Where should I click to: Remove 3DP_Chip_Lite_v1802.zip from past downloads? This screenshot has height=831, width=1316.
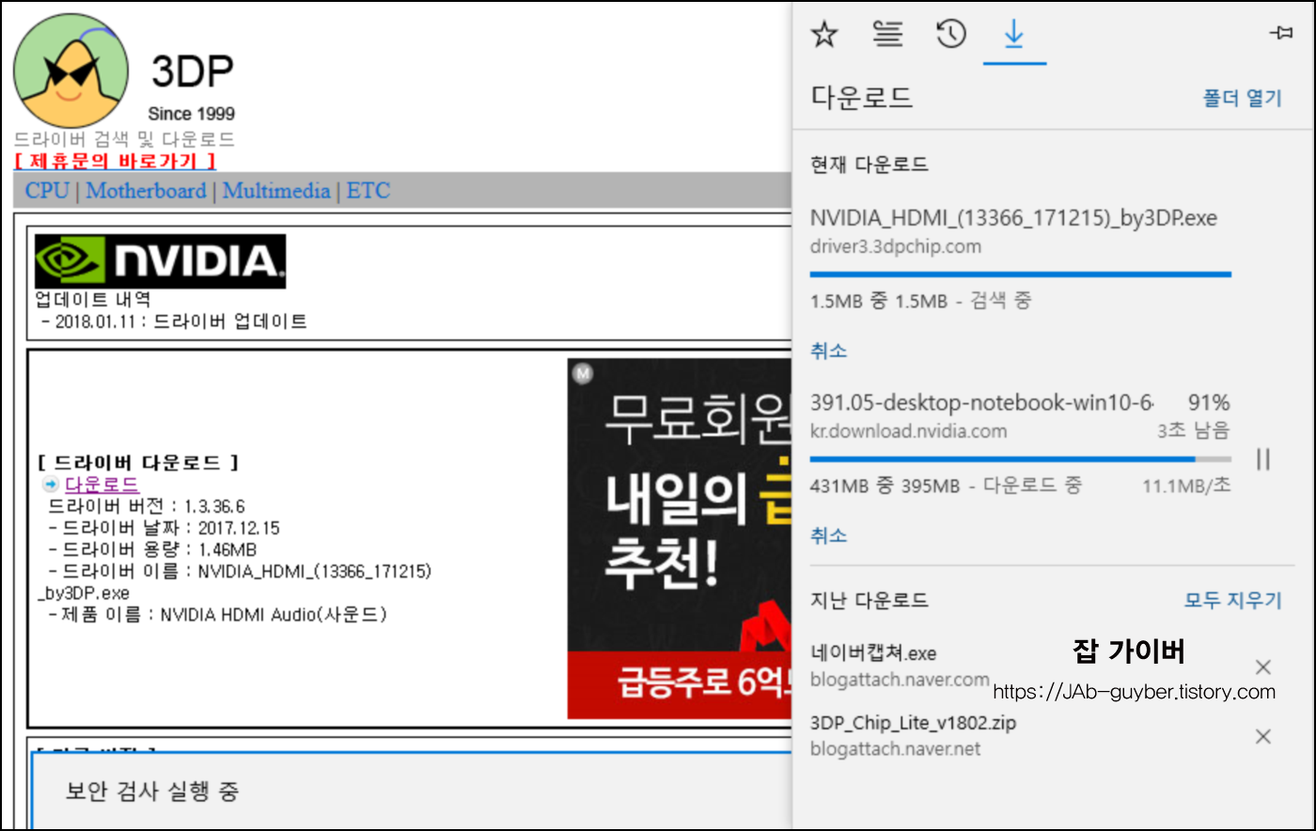tap(1263, 736)
